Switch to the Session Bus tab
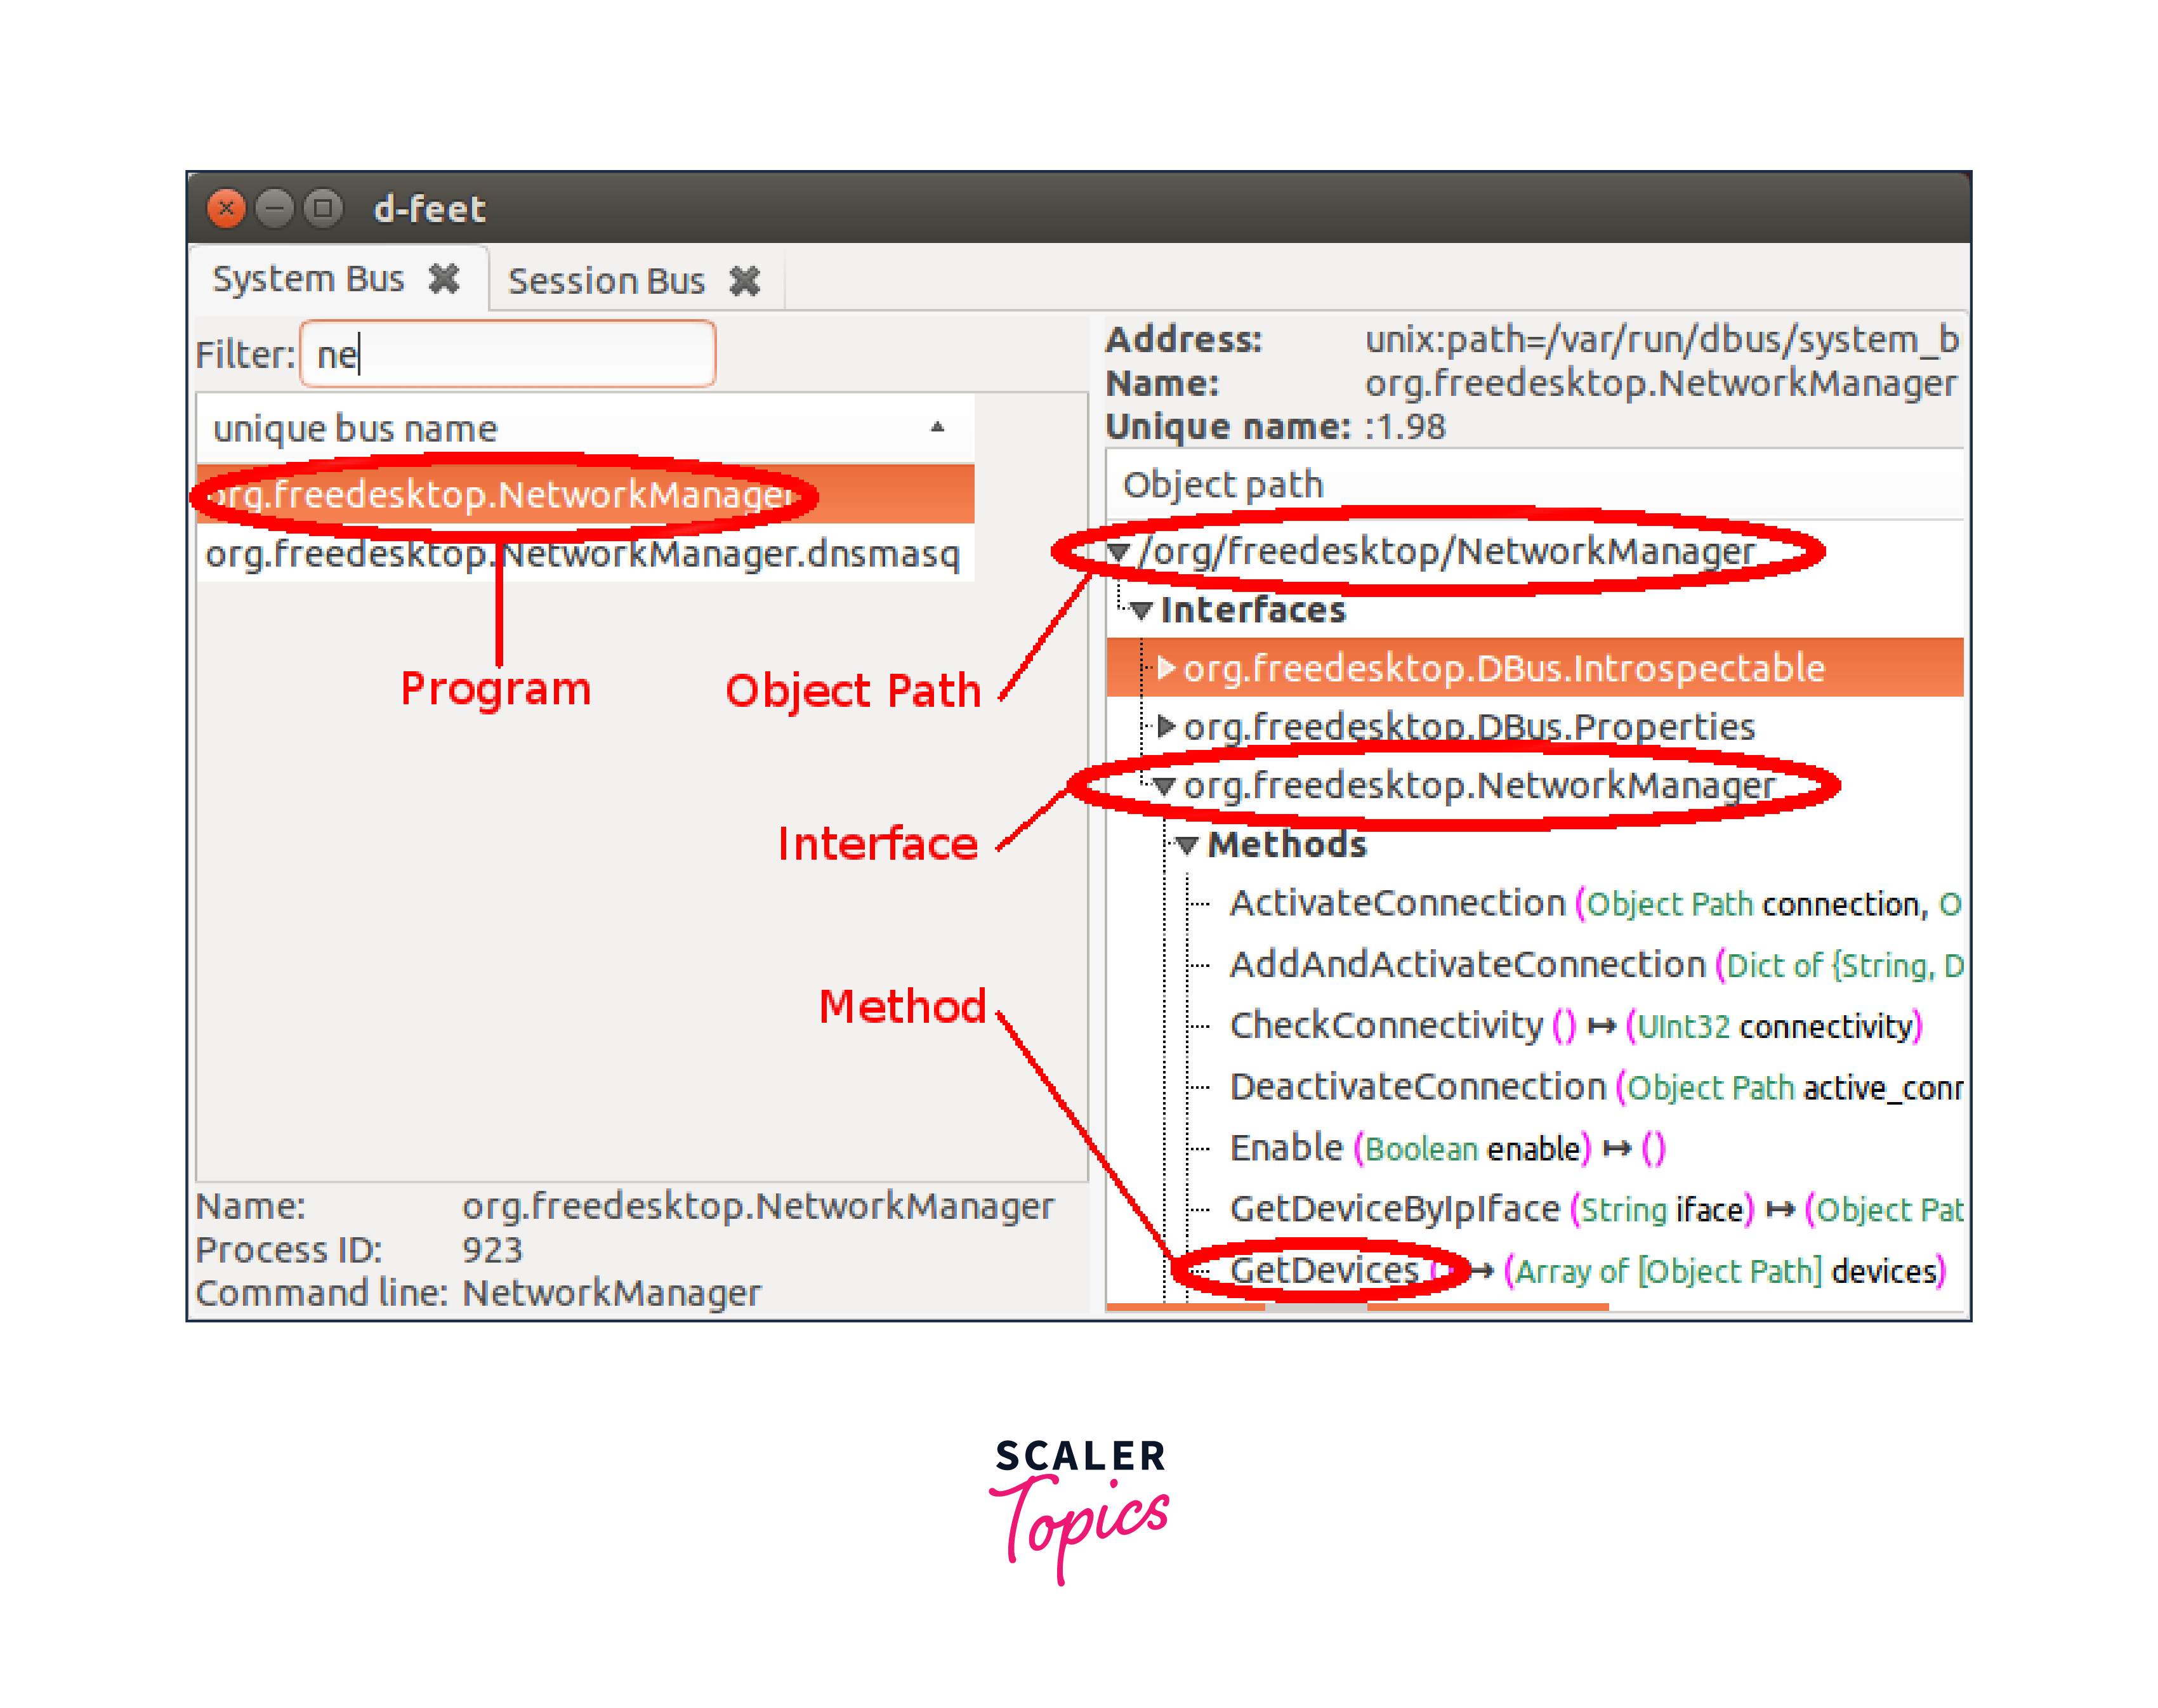The width and height of the screenshot is (2158, 1708). pyautogui.click(x=606, y=282)
